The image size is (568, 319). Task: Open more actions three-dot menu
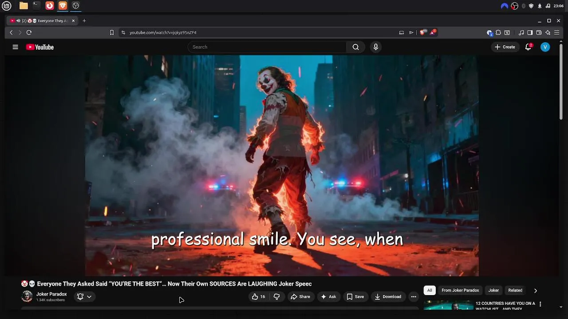pyautogui.click(x=414, y=297)
